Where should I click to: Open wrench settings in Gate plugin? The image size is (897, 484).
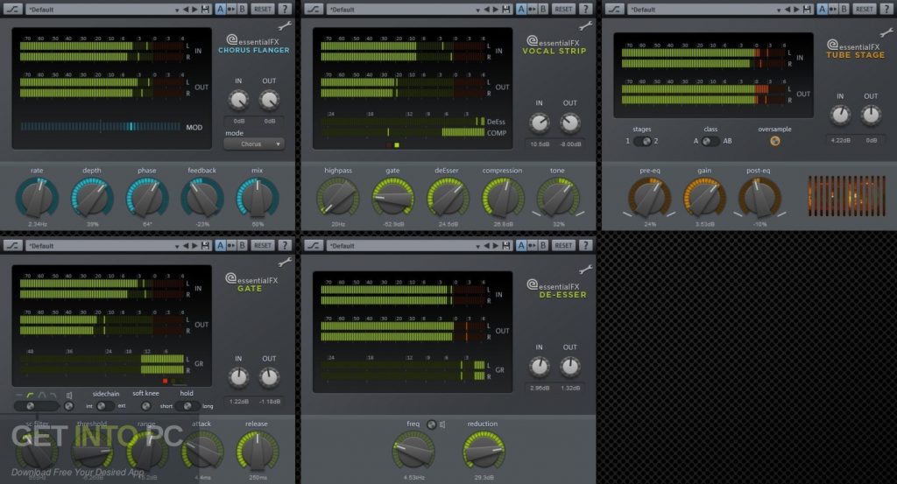285,263
